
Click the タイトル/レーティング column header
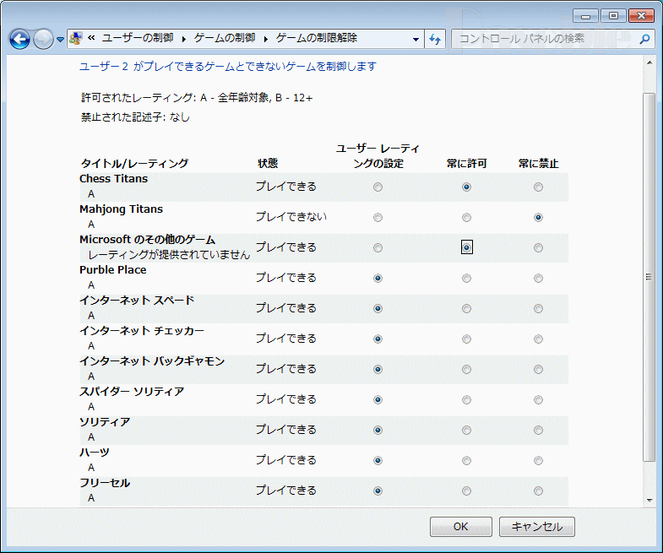135,164
